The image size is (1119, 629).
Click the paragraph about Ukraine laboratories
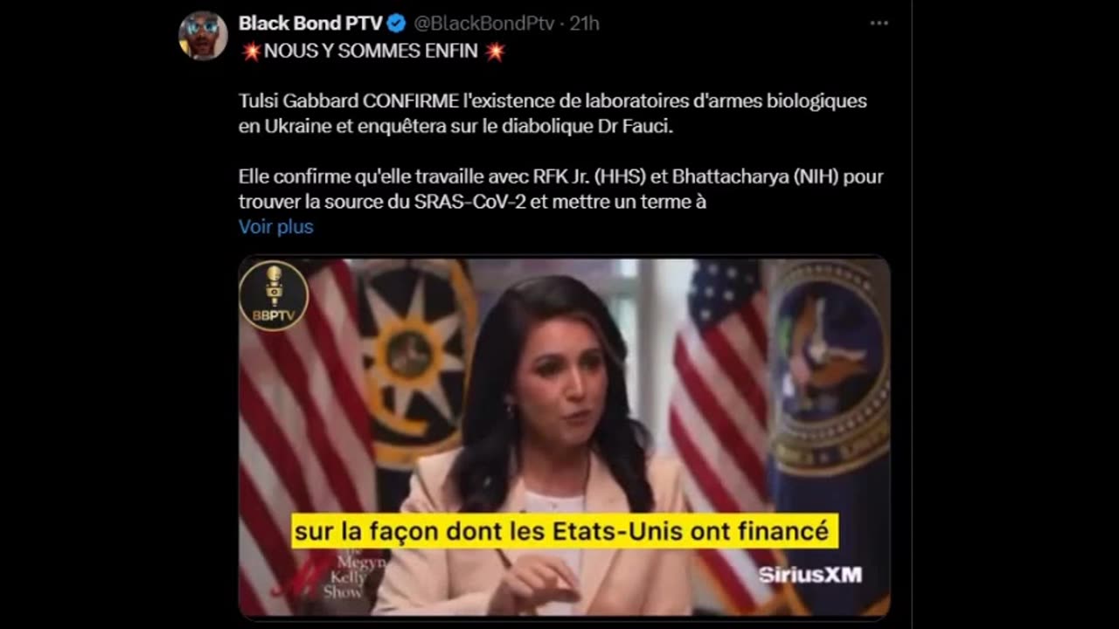click(553, 113)
